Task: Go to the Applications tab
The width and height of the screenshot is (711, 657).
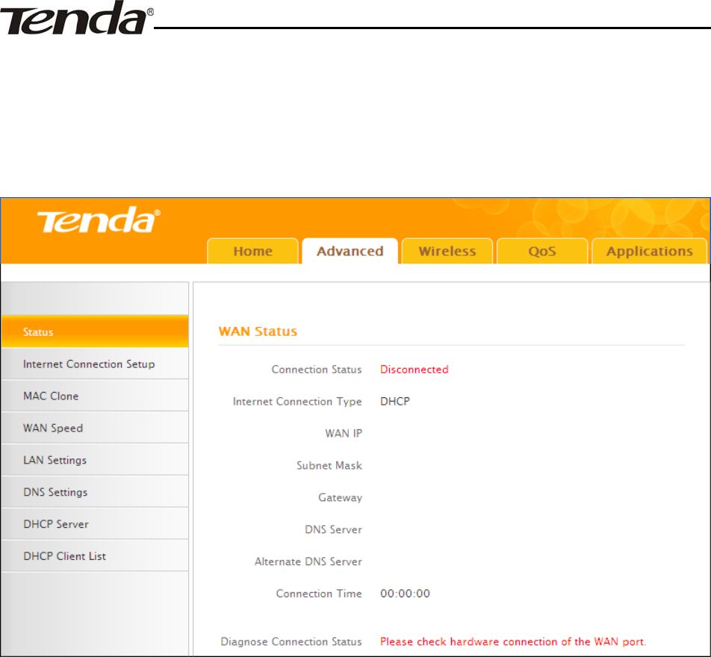Action: point(649,251)
